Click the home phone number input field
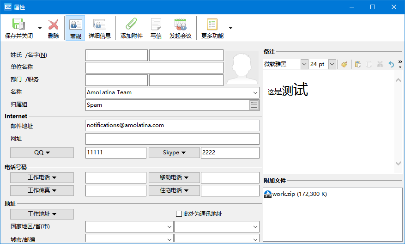The width and height of the screenshot is (405, 244). tap(230, 190)
